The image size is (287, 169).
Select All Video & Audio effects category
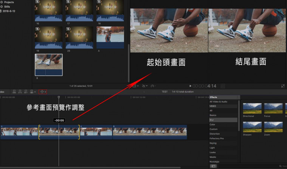coord(218,102)
